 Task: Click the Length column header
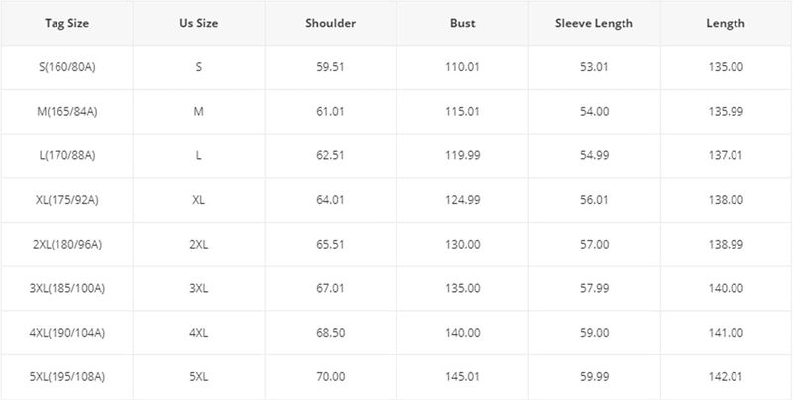click(x=726, y=24)
